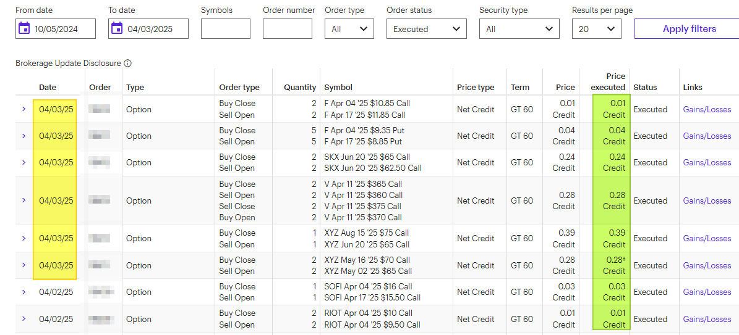Expand the RIOT Apr 04 order row
Viewport: 739px width, 335px height.
click(23, 318)
